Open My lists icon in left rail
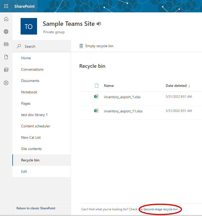Viewport: 202px width, 216px height. tap(6, 70)
